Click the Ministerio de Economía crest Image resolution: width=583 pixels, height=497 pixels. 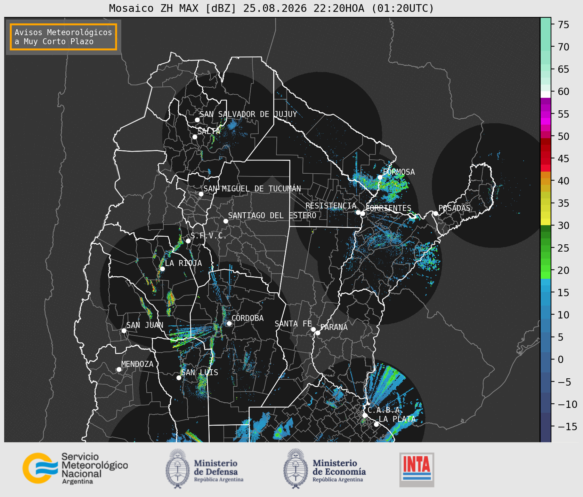pyautogui.click(x=296, y=468)
